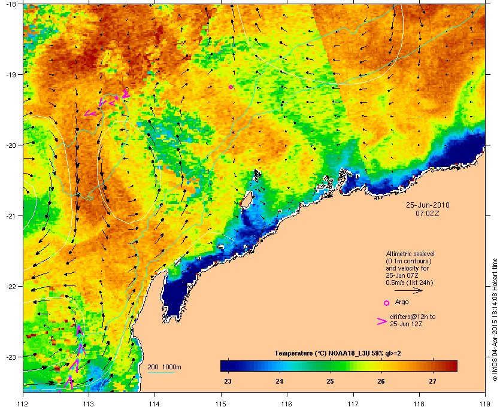This screenshot has width=503, height=407.
Task: Click the '0.5m/s (1kt 24h)' scale text
Action: point(410,283)
